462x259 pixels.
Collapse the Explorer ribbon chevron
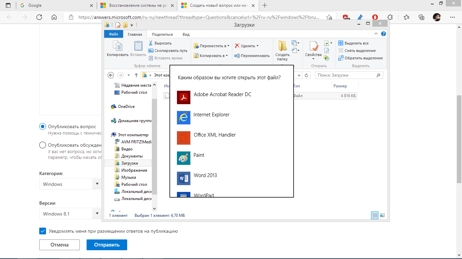[376, 34]
